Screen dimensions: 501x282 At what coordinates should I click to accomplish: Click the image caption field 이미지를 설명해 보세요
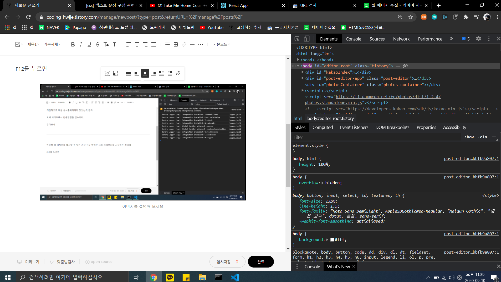(143, 207)
